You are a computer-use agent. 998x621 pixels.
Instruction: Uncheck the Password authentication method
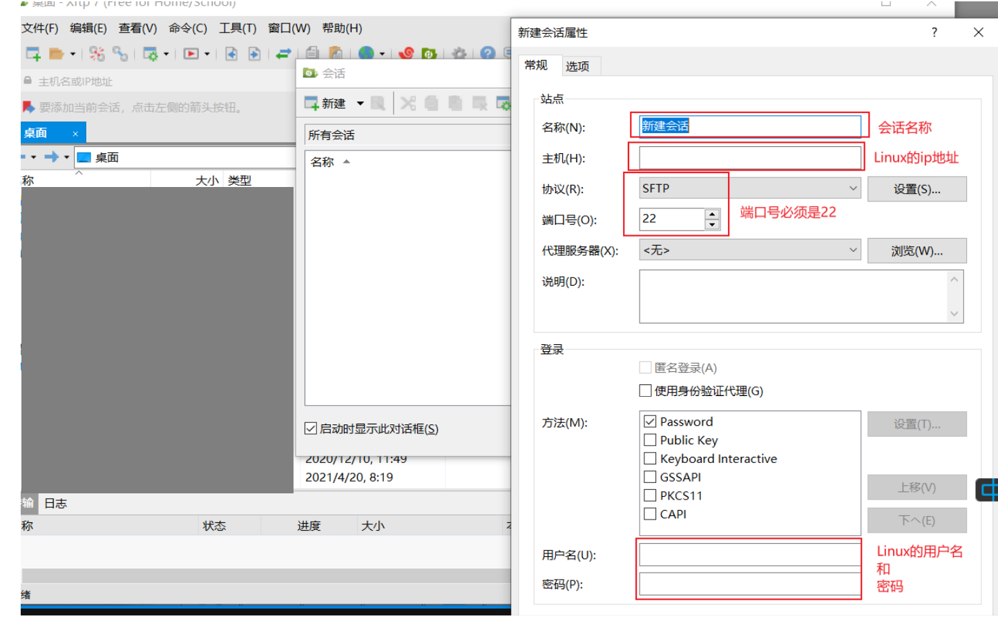point(650,422)
